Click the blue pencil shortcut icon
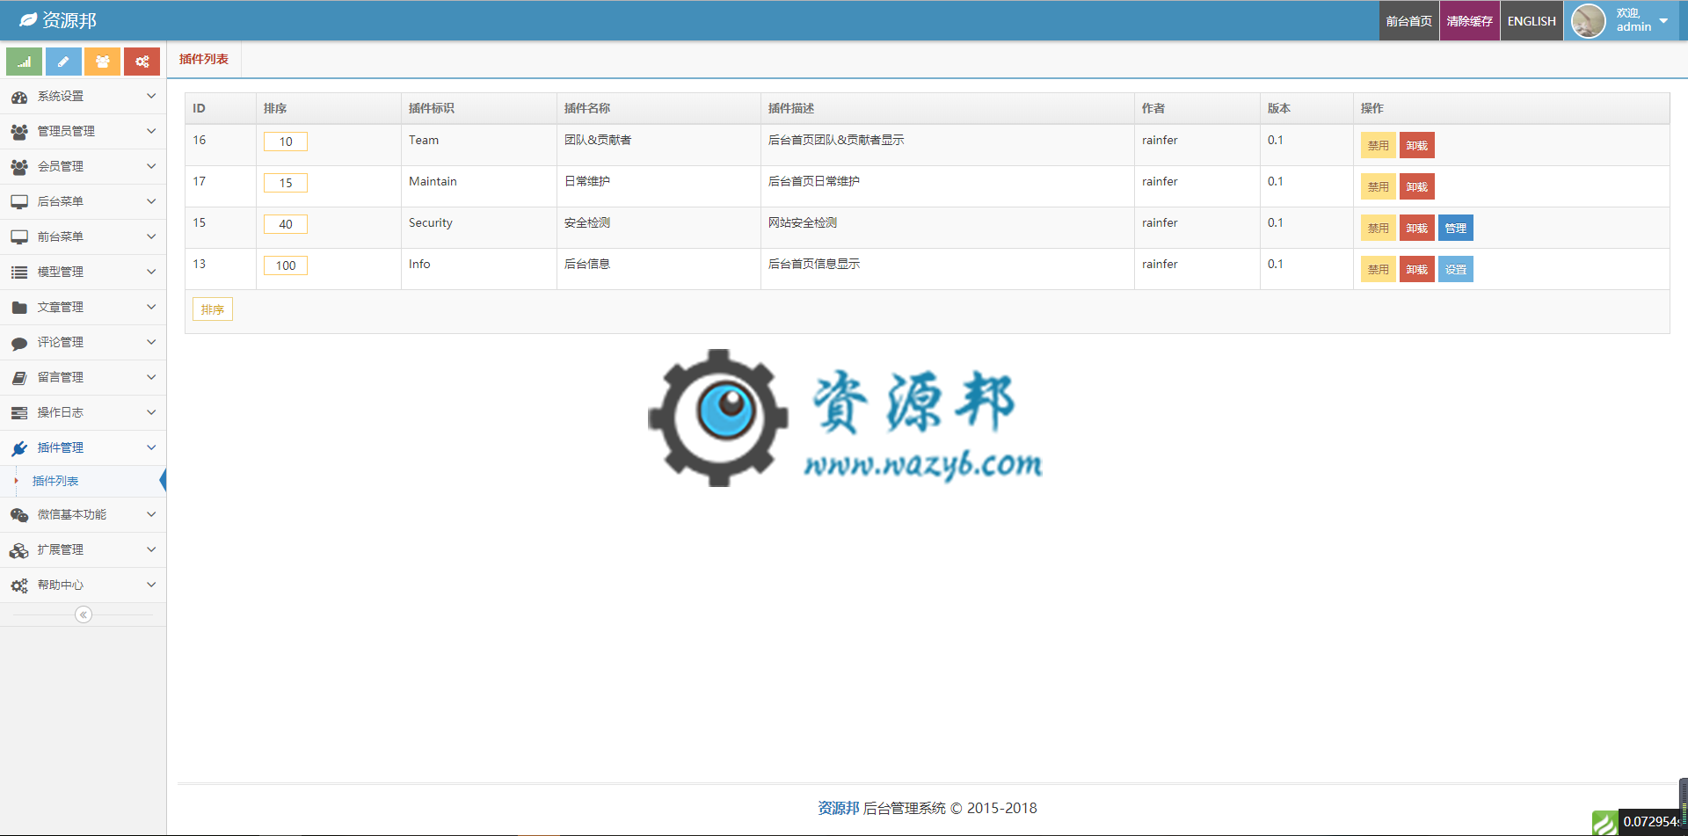Image resolution: width=1688 pixels, height=836 pixels. click(x=63, y=62)
